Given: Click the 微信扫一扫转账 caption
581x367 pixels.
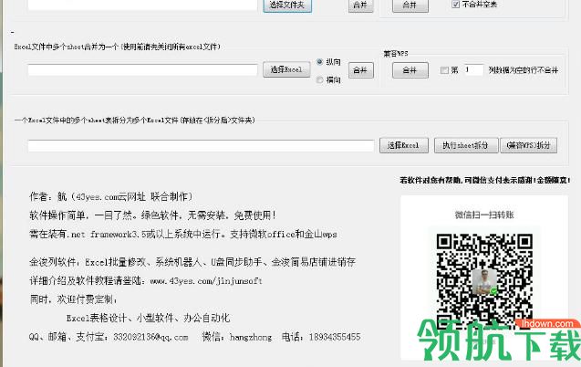Looking at the screenshot, I should [x=484, y=215].
